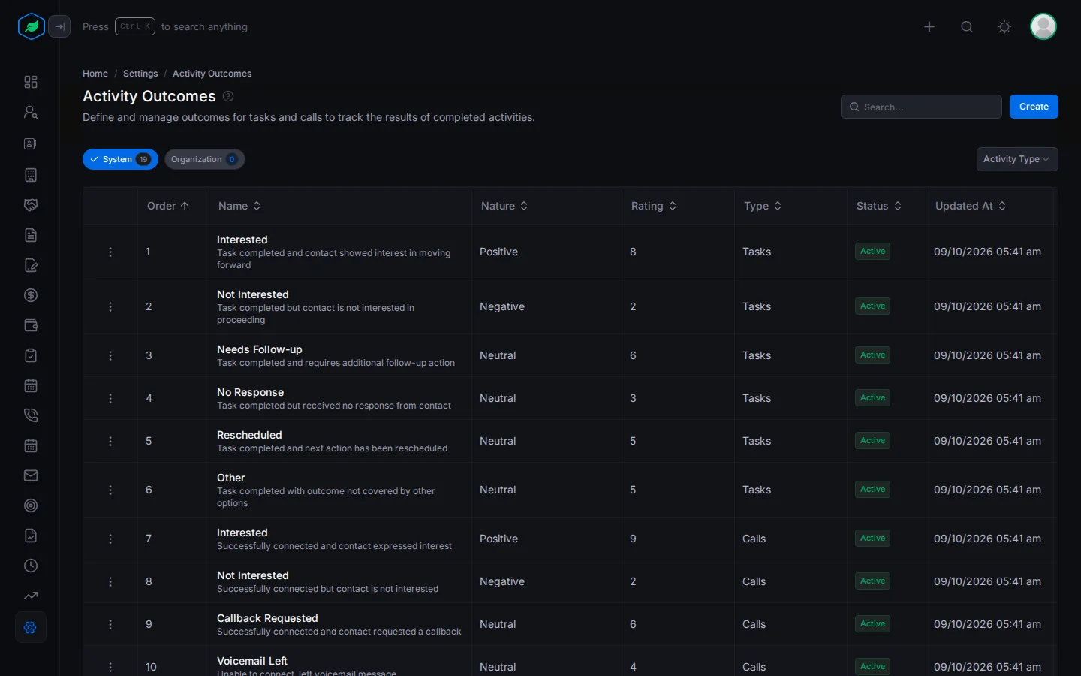Open the Activity Type dropdown

(x=1017, y=159)
